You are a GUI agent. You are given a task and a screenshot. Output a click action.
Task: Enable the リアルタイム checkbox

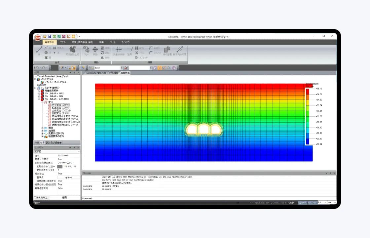coord(35,198)
